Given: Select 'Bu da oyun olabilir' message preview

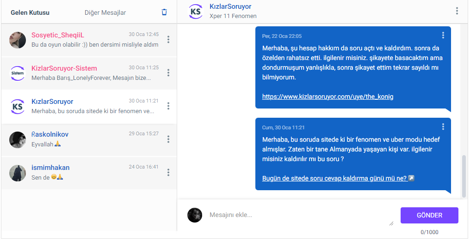Looking at the screenshot, I should (95, 44).
